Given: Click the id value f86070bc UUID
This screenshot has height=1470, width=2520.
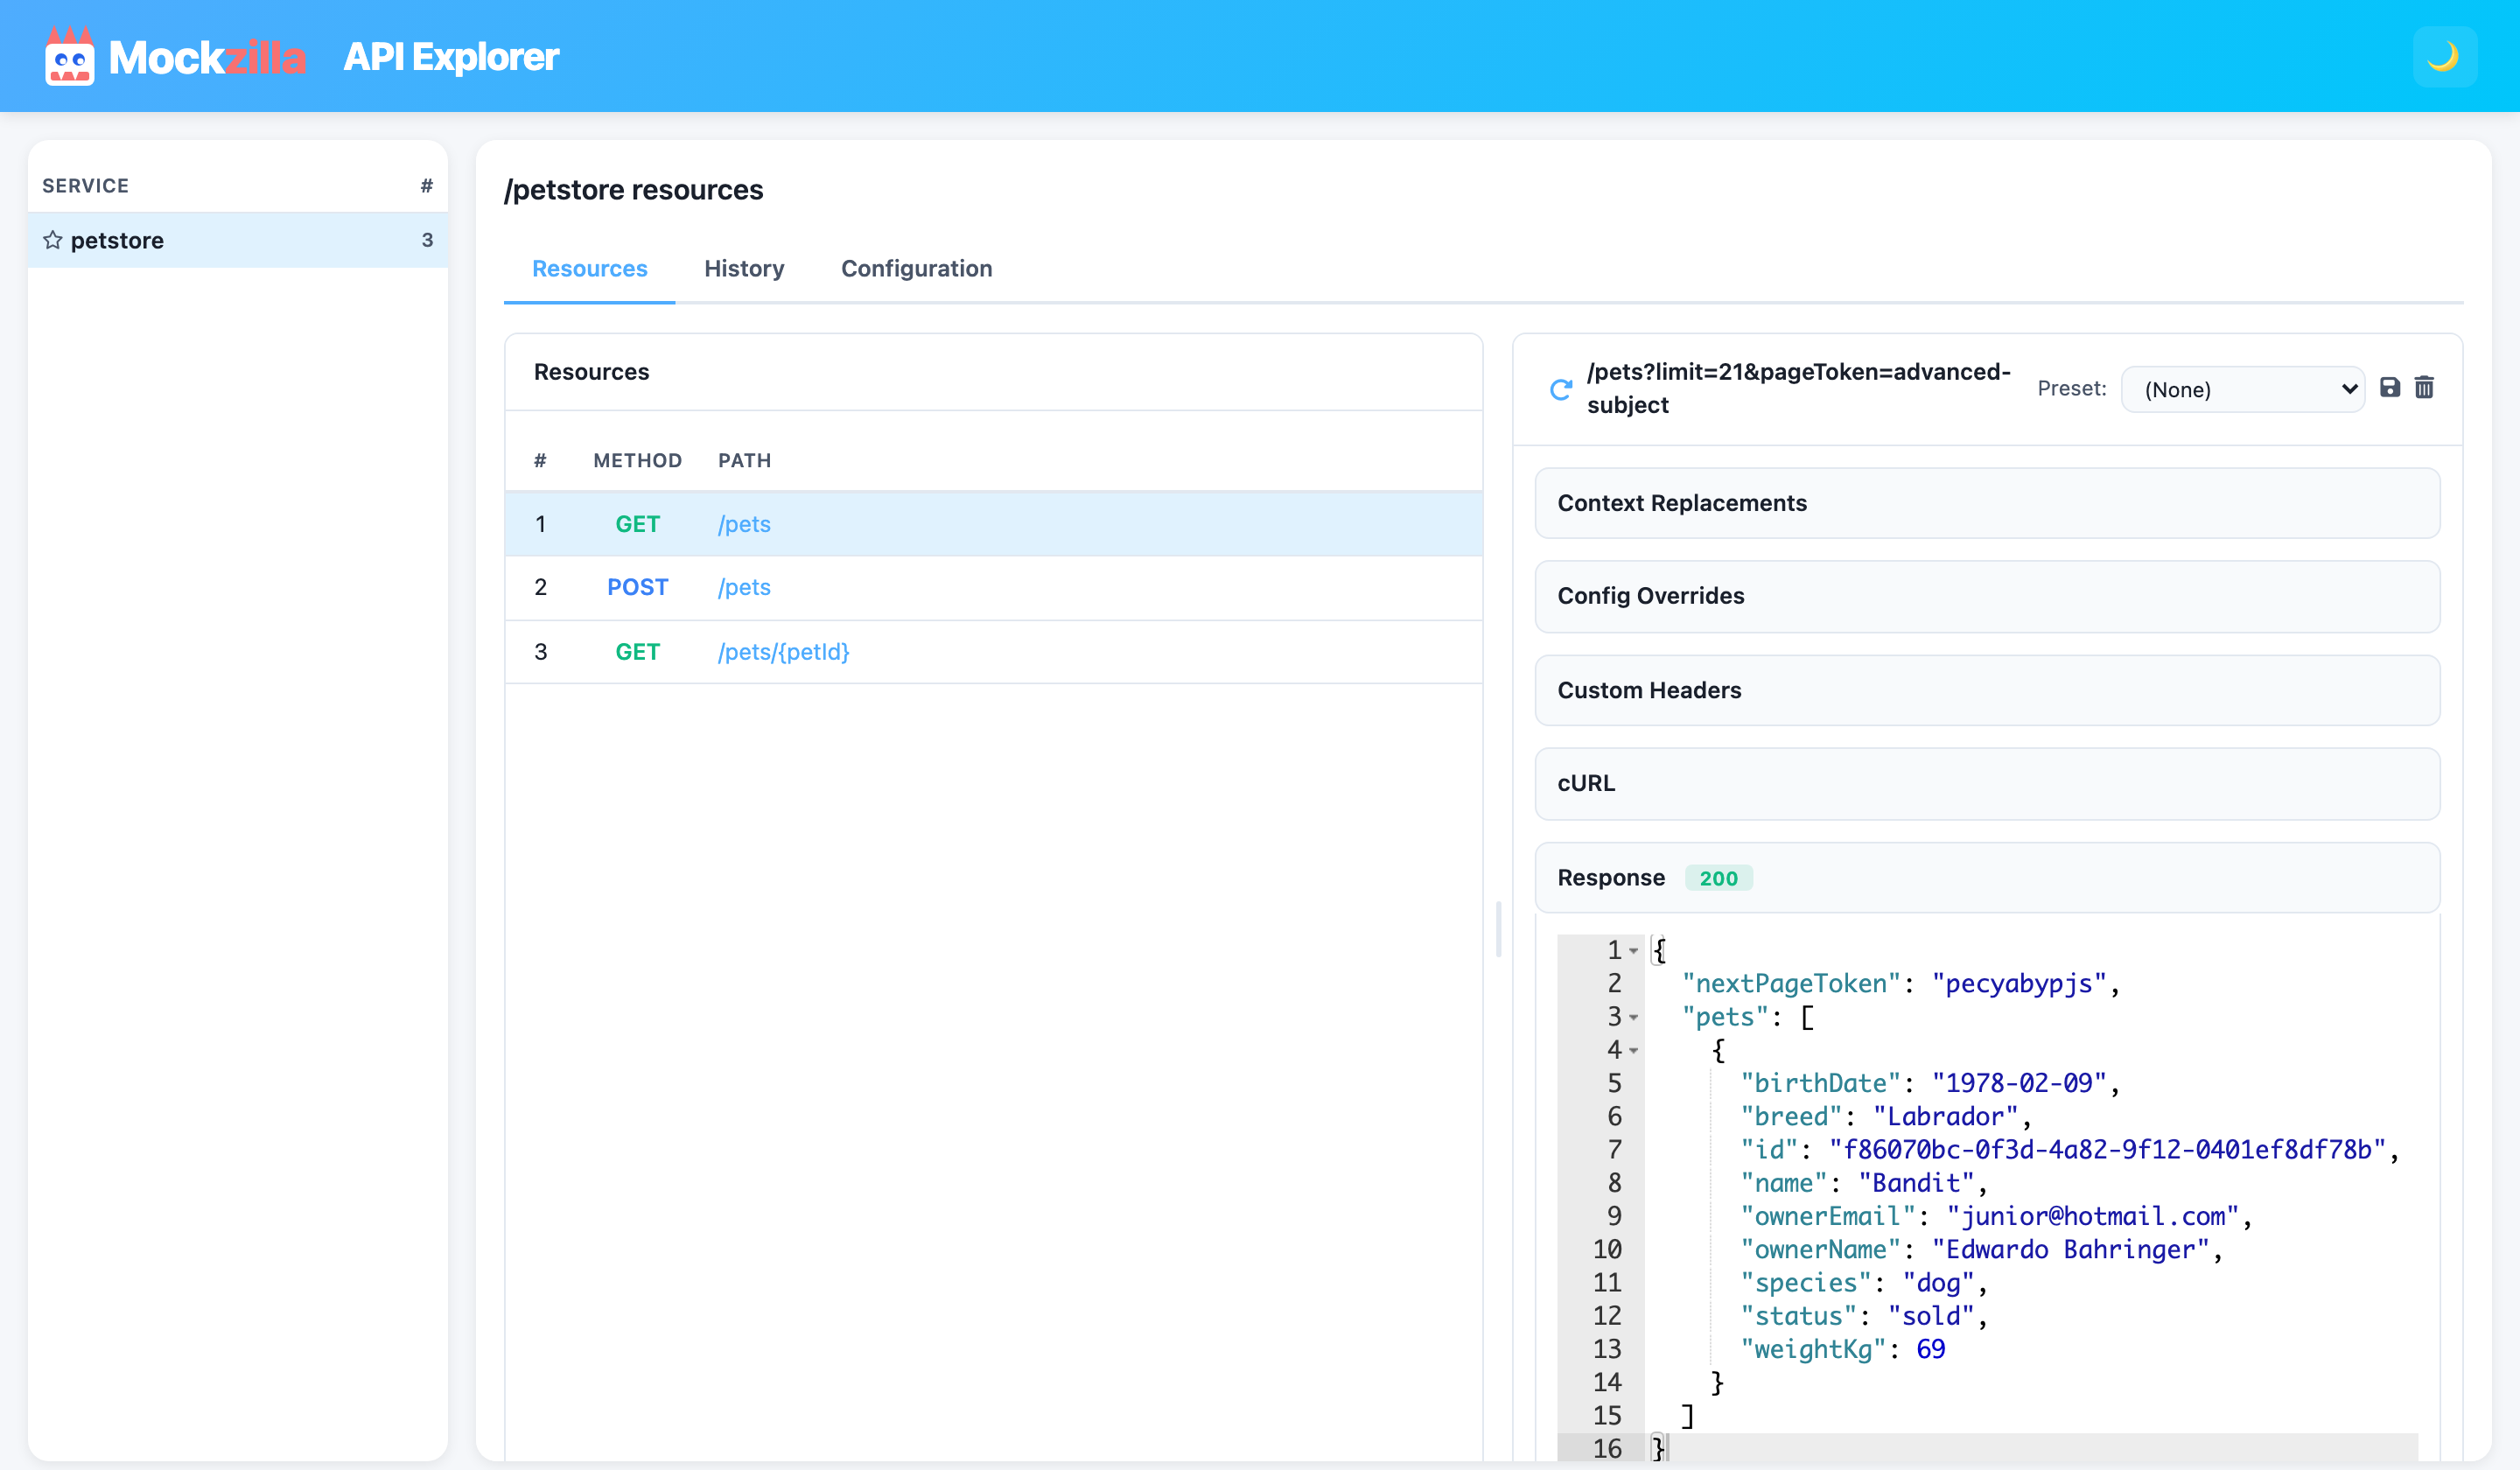Looking at the screenshot, I should click(x=2108, y=1150).
